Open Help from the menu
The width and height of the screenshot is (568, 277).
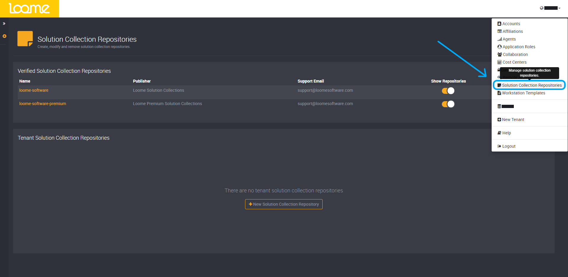pos(506,133)
